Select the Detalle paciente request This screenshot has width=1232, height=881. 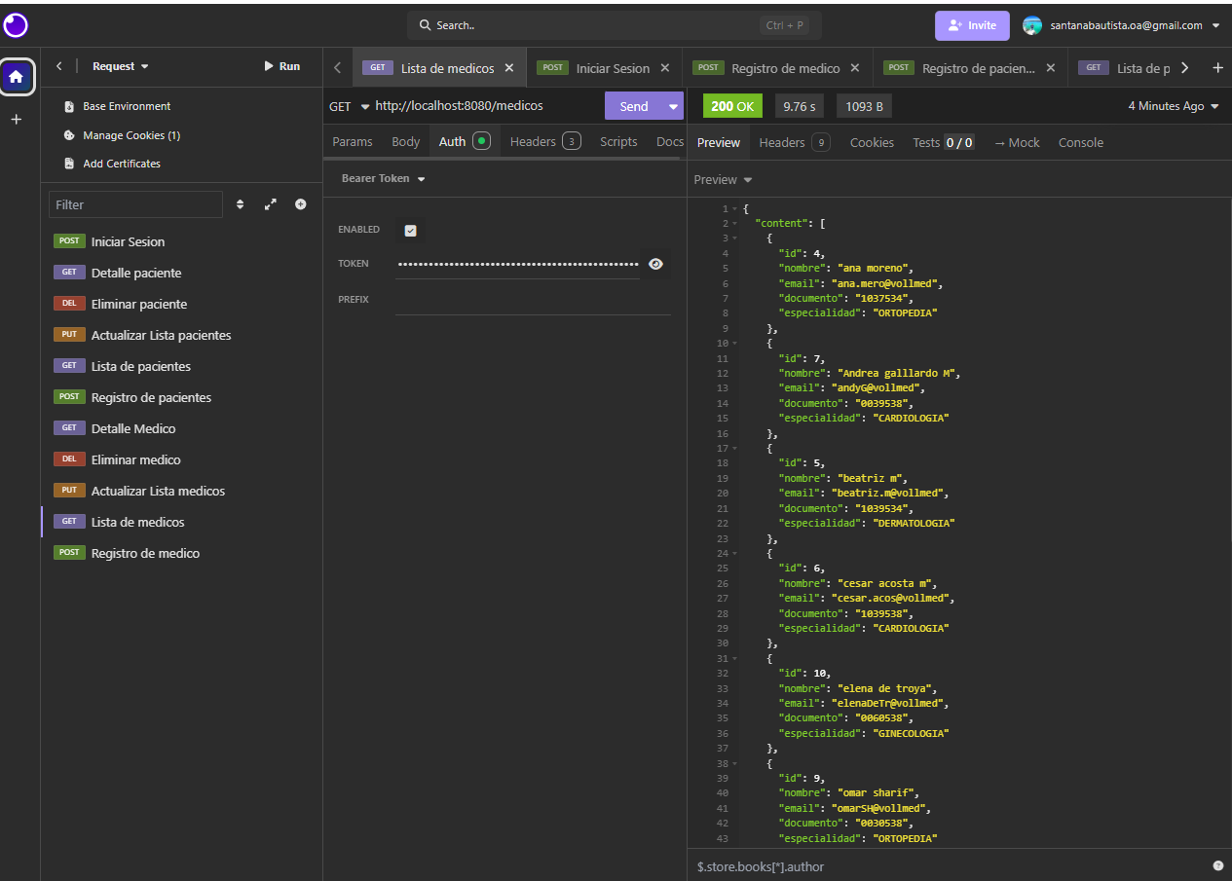pos(181,273)
